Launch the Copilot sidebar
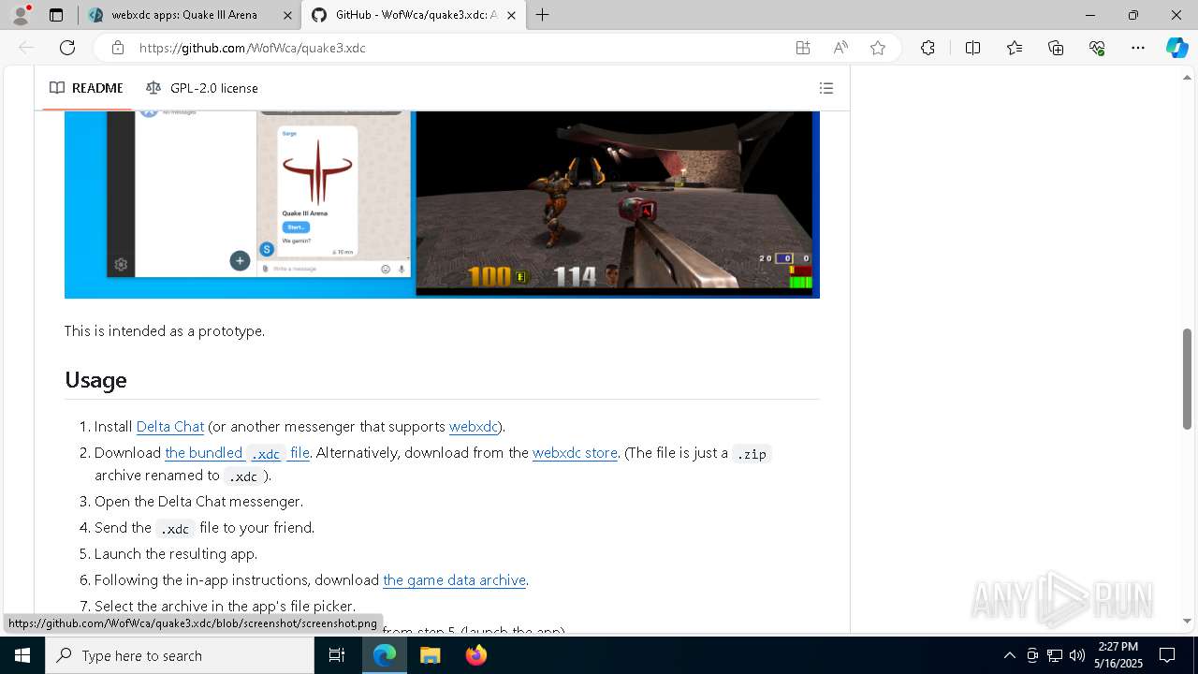This screenshot has height=674, width=1198. (x=1176, y=48)
